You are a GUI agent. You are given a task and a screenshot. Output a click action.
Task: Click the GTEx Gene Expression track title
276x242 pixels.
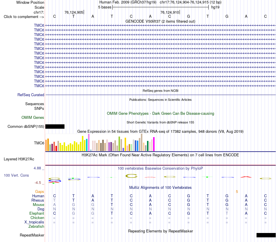pos(160,132)
